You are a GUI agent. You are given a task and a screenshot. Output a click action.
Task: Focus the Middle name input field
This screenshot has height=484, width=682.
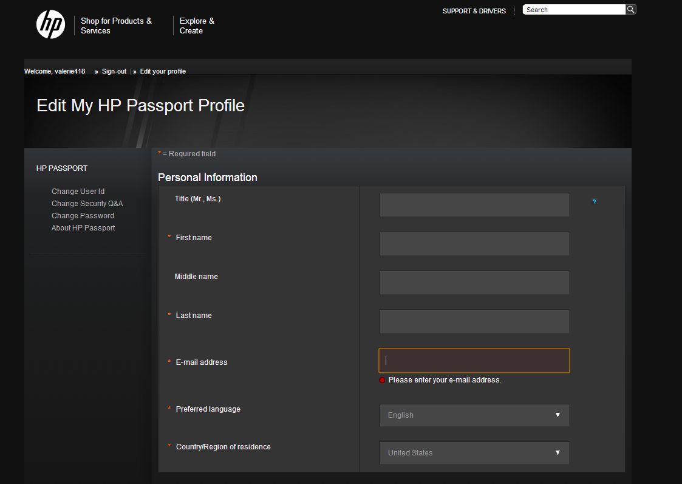click(474, 282)
